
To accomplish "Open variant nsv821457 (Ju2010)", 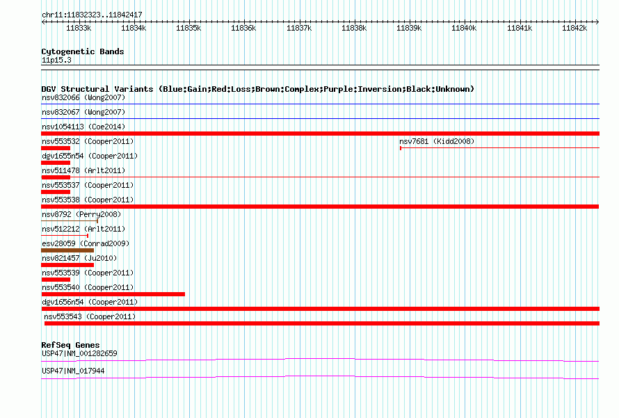I will point(79,258).
